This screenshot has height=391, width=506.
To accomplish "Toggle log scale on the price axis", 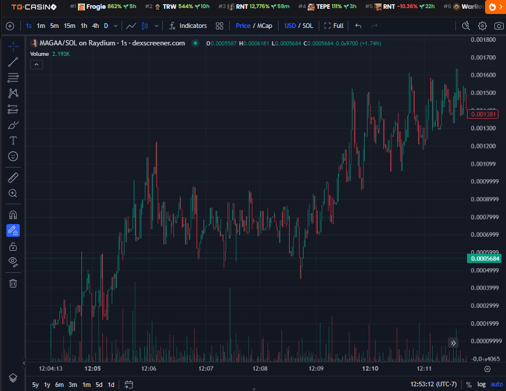I will click(x=481, y=384).
